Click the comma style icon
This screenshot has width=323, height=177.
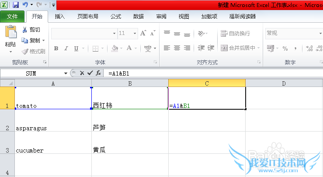(x=295, y=49)
